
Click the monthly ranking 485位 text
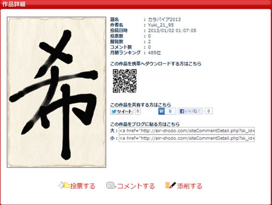(x=154, y=53)
